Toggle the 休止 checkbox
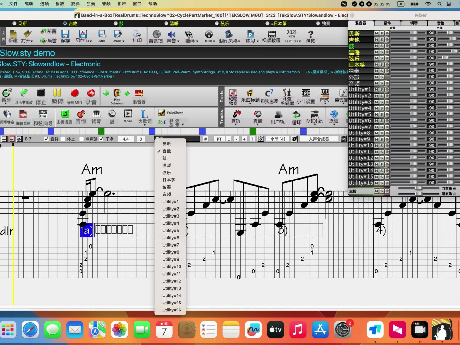Viewport: 460px width, 345px height. 63,139
